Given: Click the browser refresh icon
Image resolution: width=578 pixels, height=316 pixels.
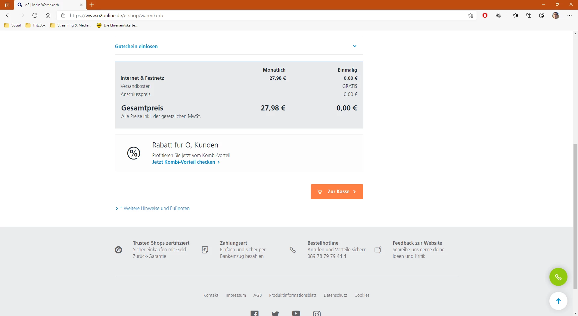Looking at the screenshot, I should 35,15.
